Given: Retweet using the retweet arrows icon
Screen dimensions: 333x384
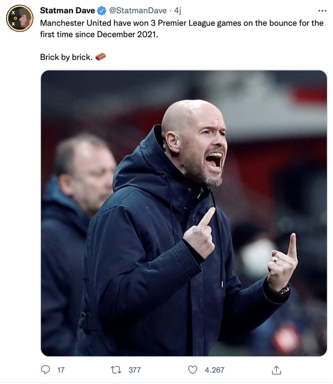Looking at the screenshot, I should coord(117,370).
